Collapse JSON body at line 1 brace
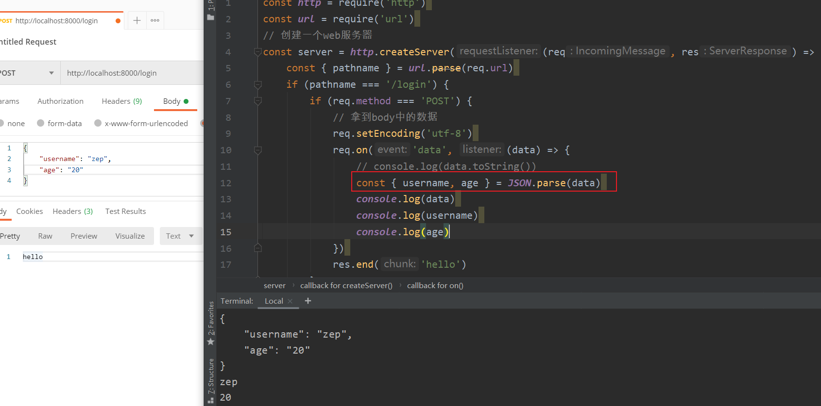This screenshot has height=406, width=821. pos(26,148)
